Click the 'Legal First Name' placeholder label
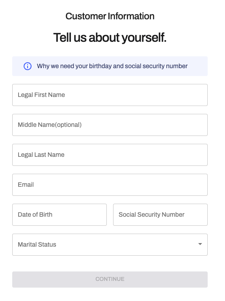The image size is (225, 301). 41,95
